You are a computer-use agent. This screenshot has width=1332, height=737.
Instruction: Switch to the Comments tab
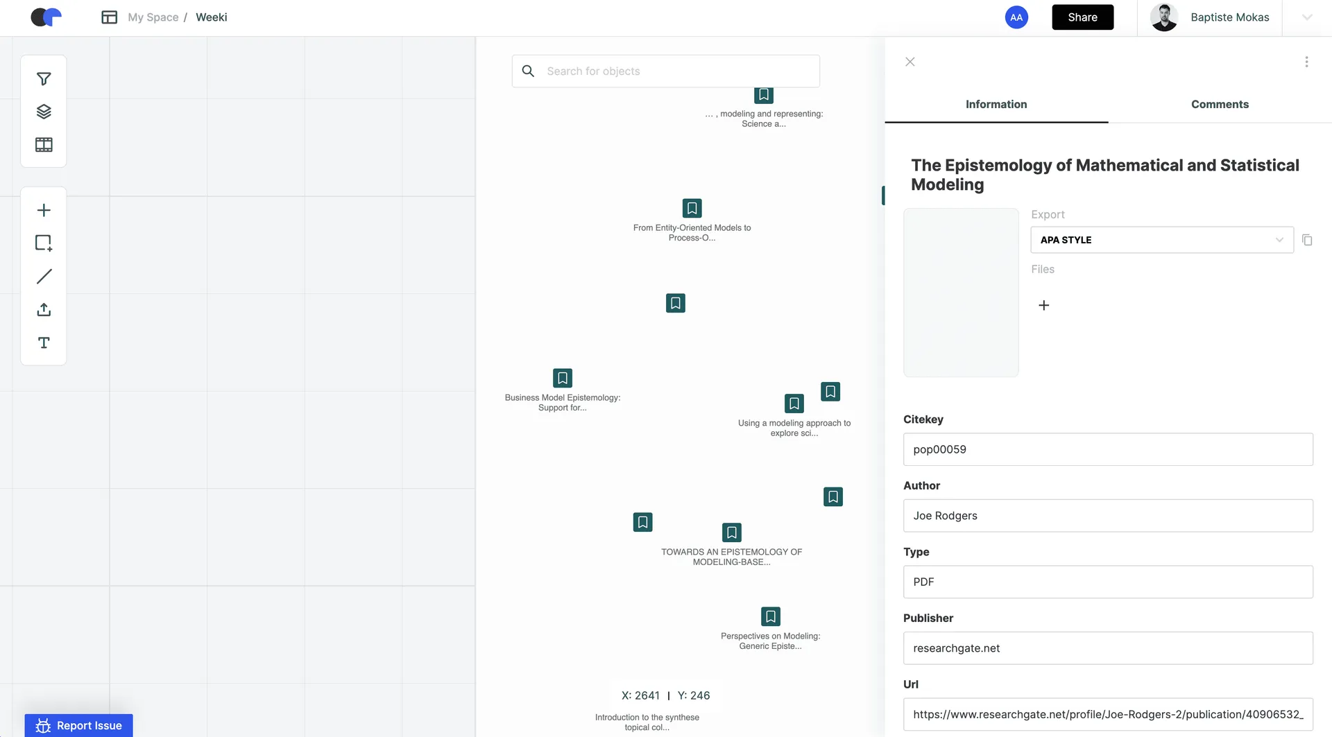tap(1220, 104)
